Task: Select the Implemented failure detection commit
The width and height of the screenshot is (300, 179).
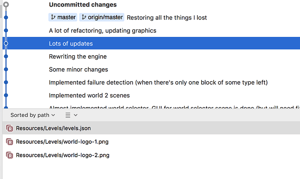Action: 158,83
